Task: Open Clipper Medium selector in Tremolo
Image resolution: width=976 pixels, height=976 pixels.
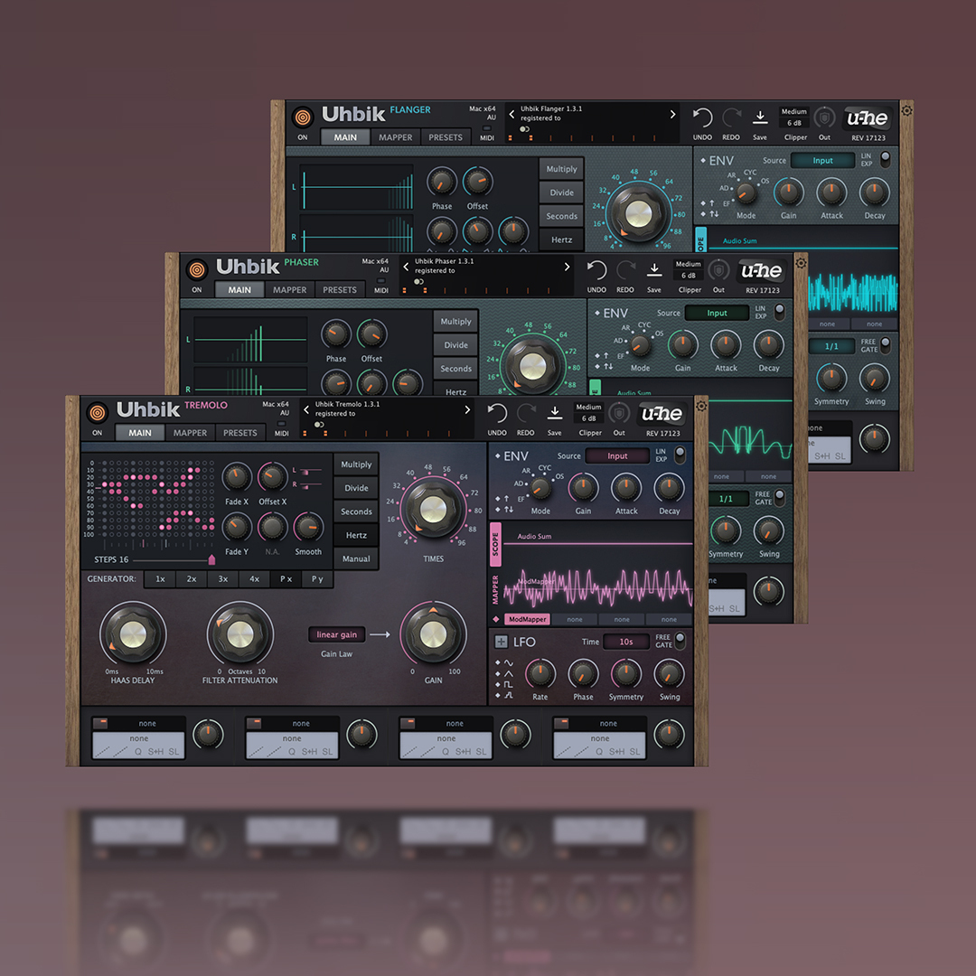Action: click(589, 407)
